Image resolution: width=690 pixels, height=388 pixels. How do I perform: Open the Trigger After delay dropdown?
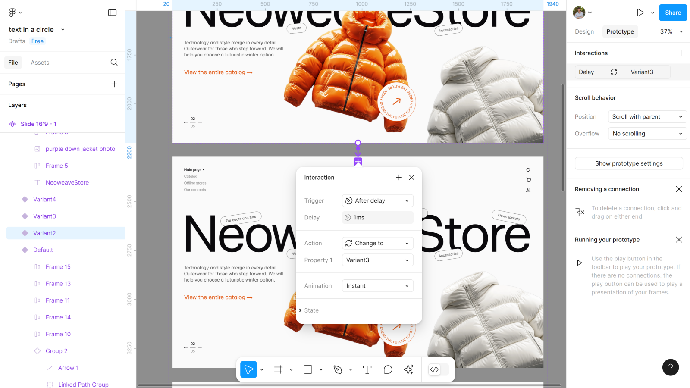tap(377, 201)
